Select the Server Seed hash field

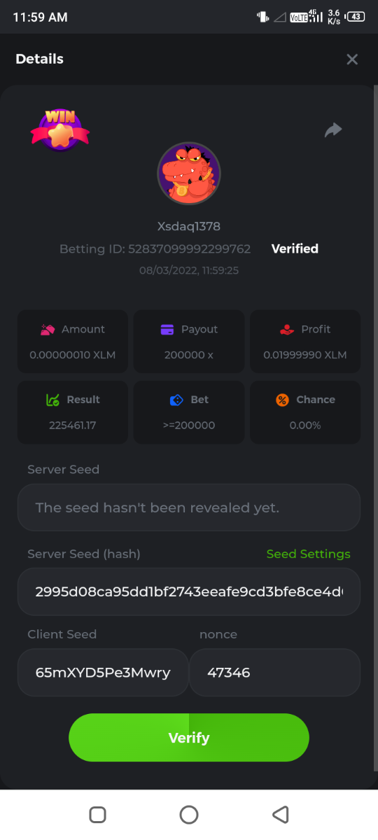click(189, 591)
